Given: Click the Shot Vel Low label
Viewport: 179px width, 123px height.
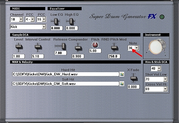Looking at the screenshot, I should coord(156,74).
